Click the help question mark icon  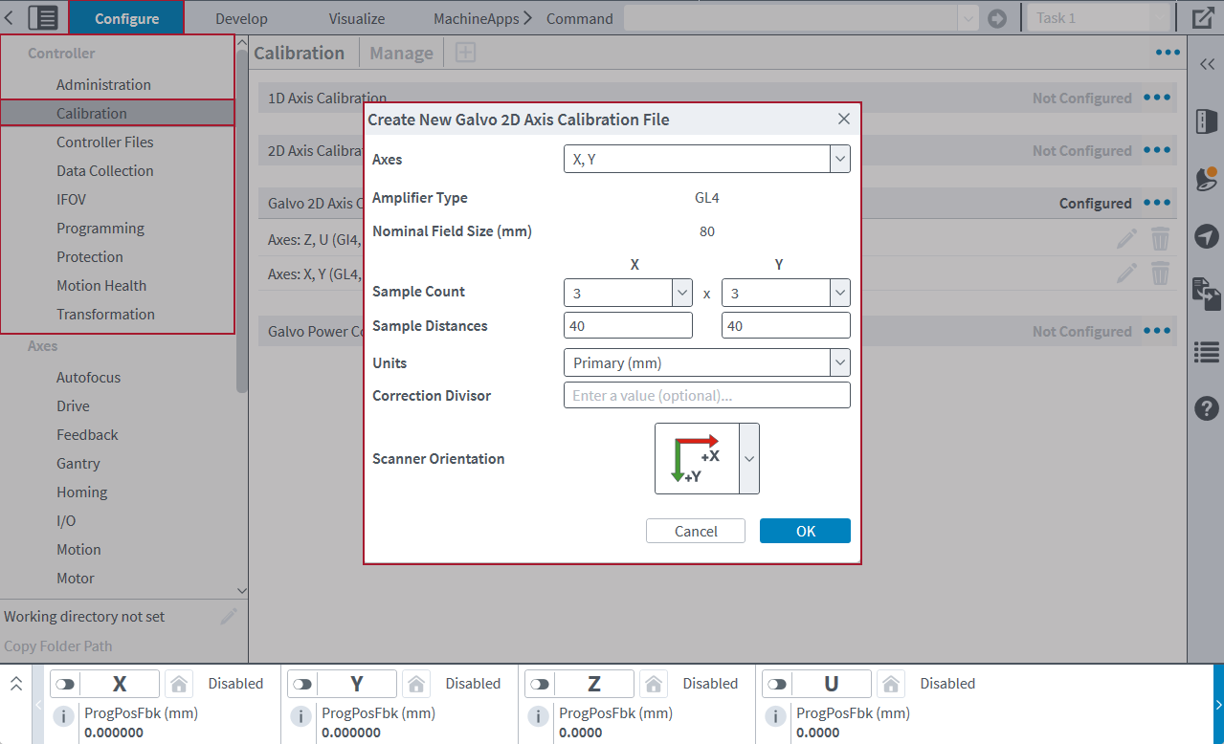pos(1206,408)
